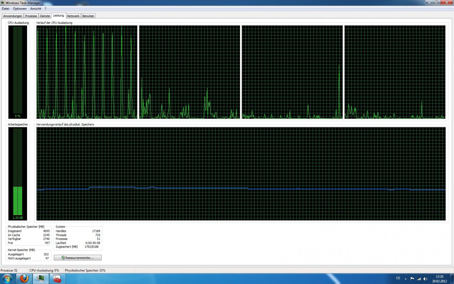Screen dimensions: 454x284
Task: Minimize the Task-Manager window
Action: point(429,2)
